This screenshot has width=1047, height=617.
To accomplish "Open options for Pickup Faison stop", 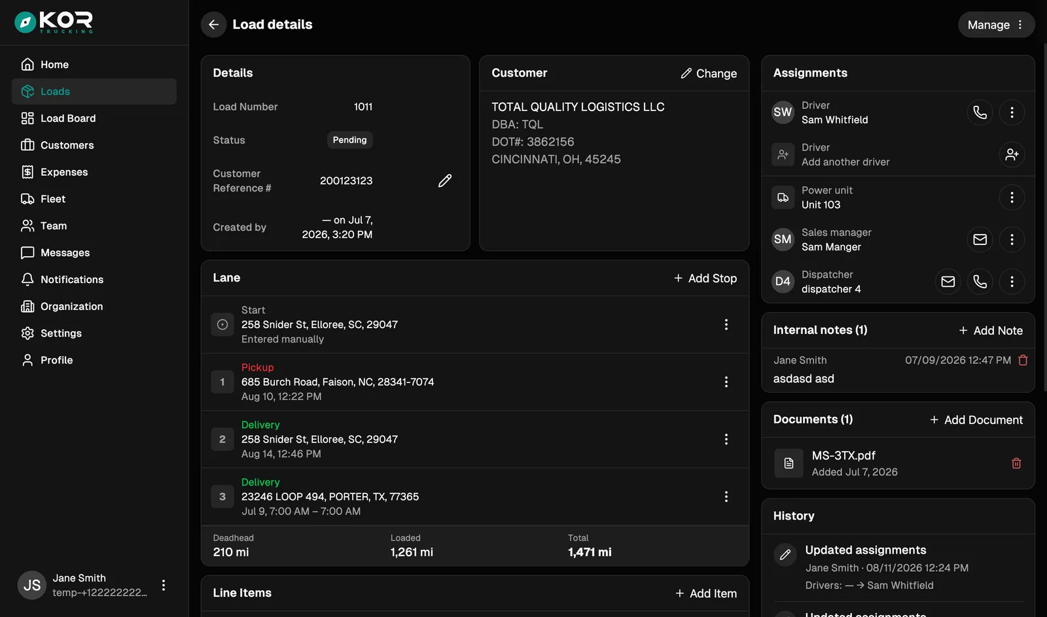I will click(726, 382).
